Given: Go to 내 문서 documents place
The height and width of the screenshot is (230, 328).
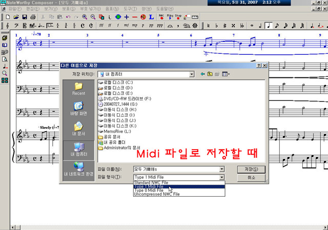Looking at the screenshot, I should pyautogui.click(x=78, y=129).
